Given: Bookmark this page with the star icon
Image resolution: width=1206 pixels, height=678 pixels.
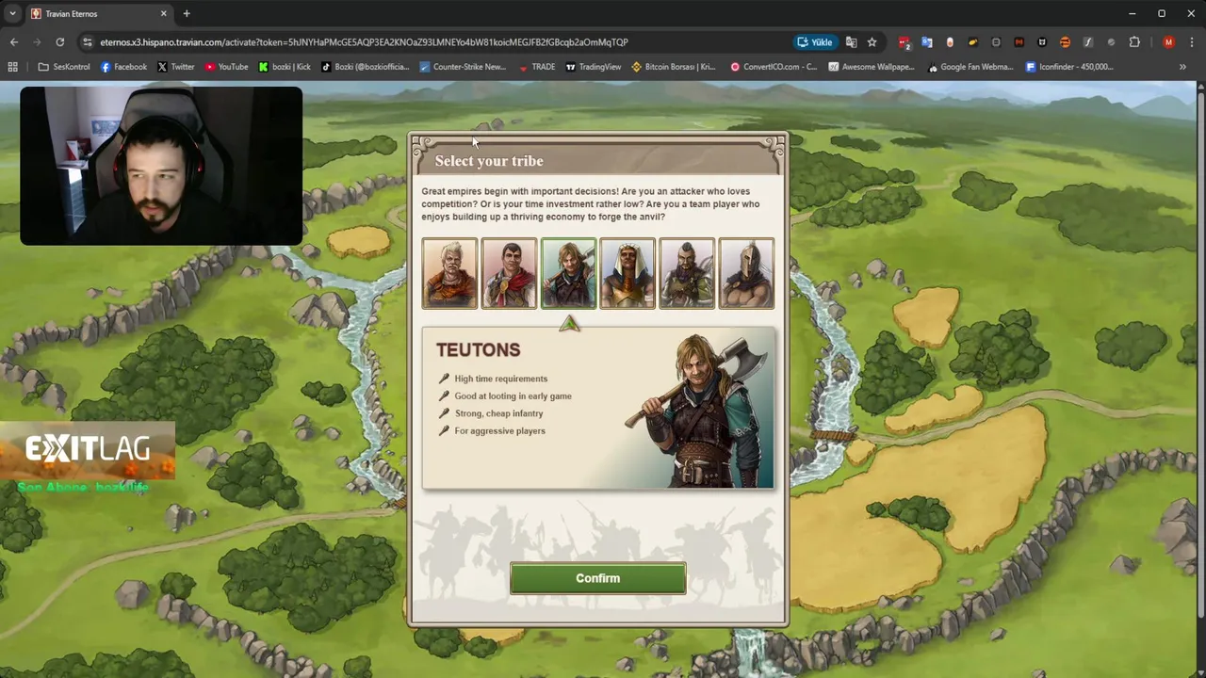Looking at the screenshot, I should [x=872, y=41].
